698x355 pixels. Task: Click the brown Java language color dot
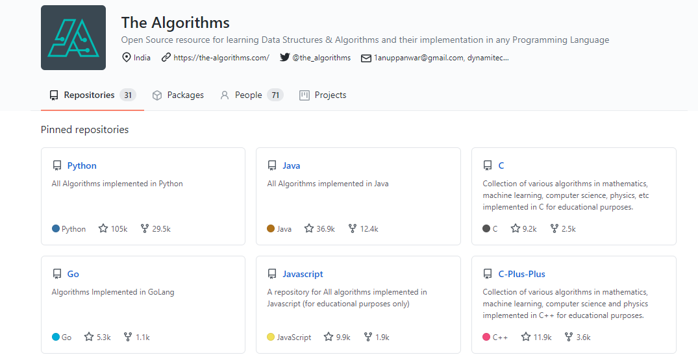[x=271, y=228]
